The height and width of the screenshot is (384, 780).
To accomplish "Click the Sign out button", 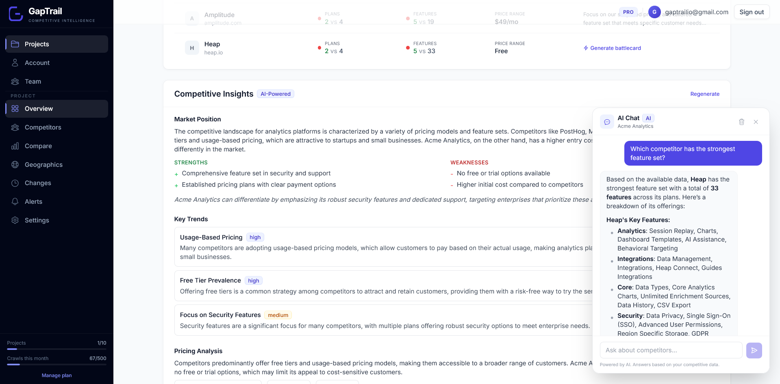I will [752, 12].
